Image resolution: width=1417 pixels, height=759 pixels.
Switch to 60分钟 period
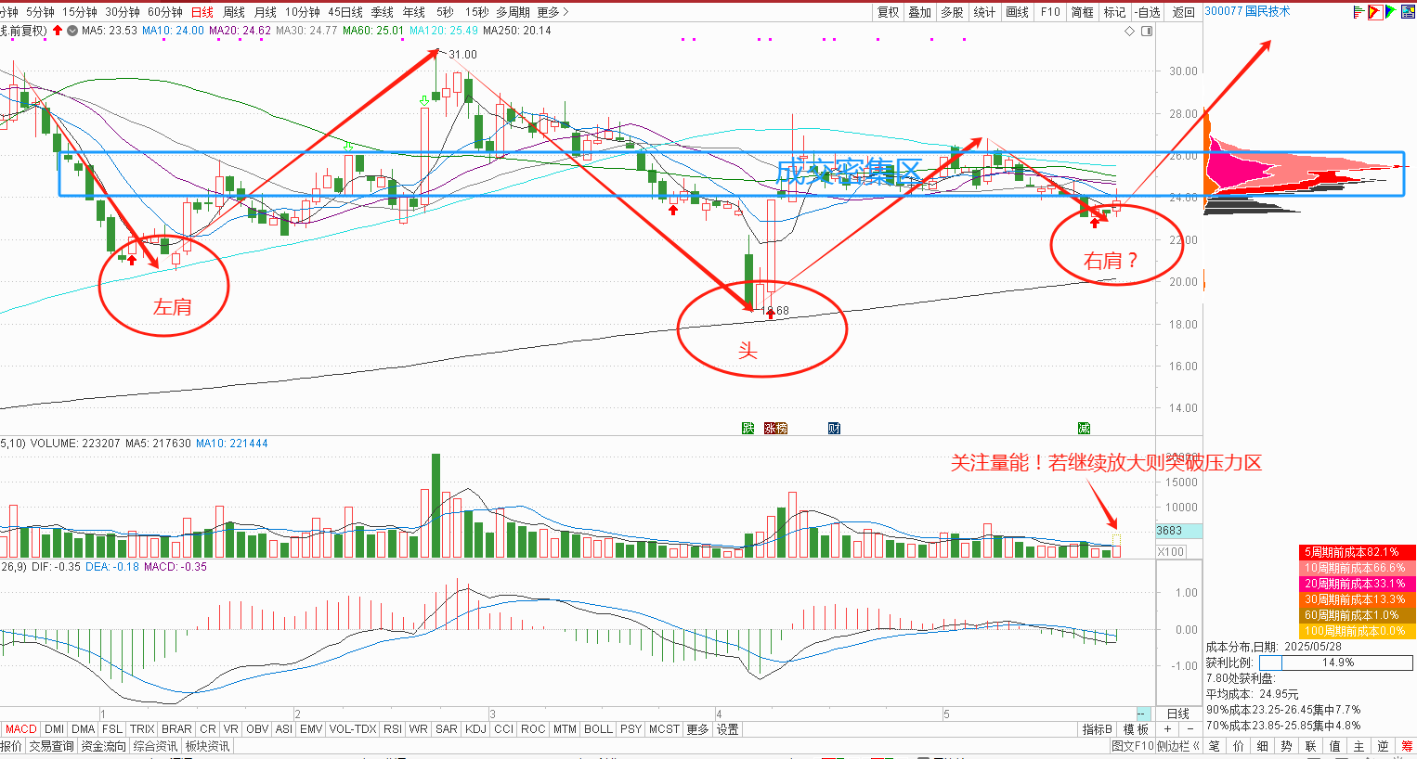(x=165, y=12)
